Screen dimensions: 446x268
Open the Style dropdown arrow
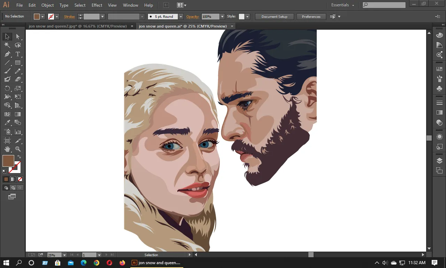click(247, 17)
